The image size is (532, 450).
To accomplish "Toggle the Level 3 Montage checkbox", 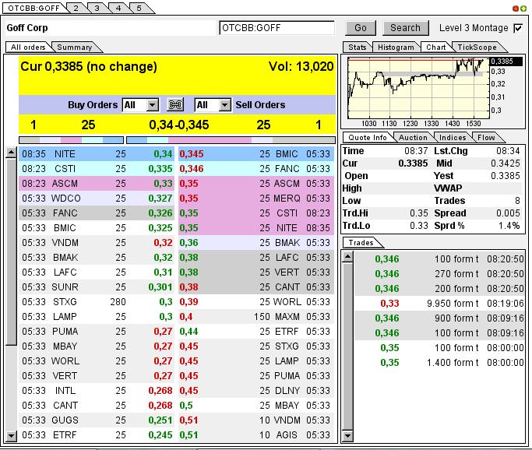I will click(518, 28).
